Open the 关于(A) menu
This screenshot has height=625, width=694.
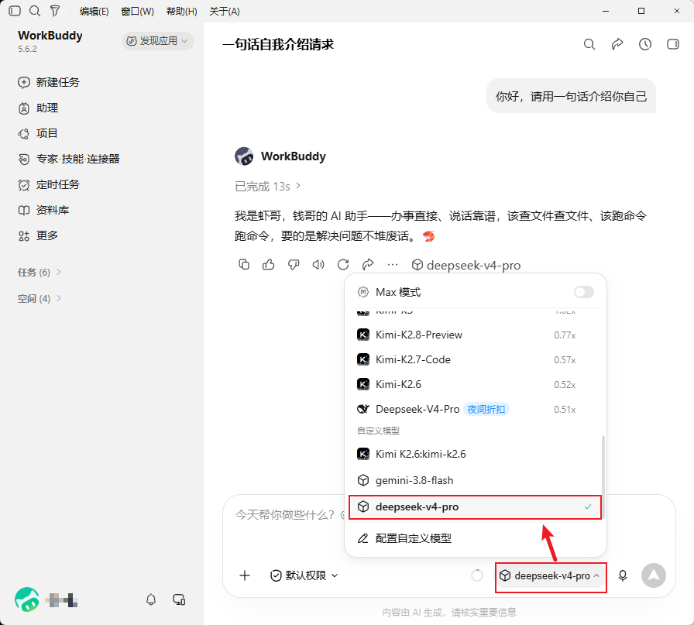pos(225,12)
